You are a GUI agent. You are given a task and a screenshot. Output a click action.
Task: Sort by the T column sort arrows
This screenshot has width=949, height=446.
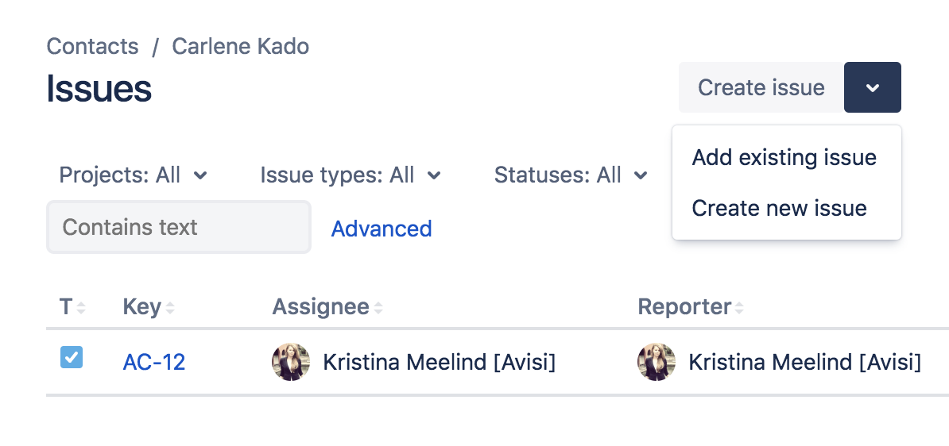point(81,308)
